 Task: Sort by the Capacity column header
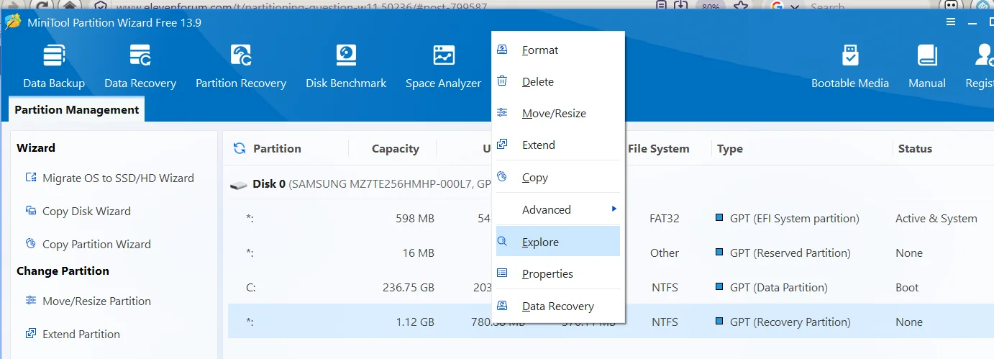(395, 149)
